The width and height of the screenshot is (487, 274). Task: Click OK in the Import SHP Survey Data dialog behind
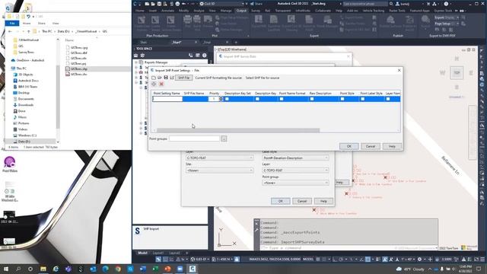[280, 201]
